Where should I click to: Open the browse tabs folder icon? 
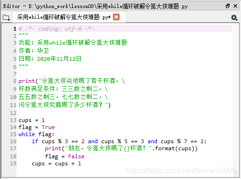(6, 17)
